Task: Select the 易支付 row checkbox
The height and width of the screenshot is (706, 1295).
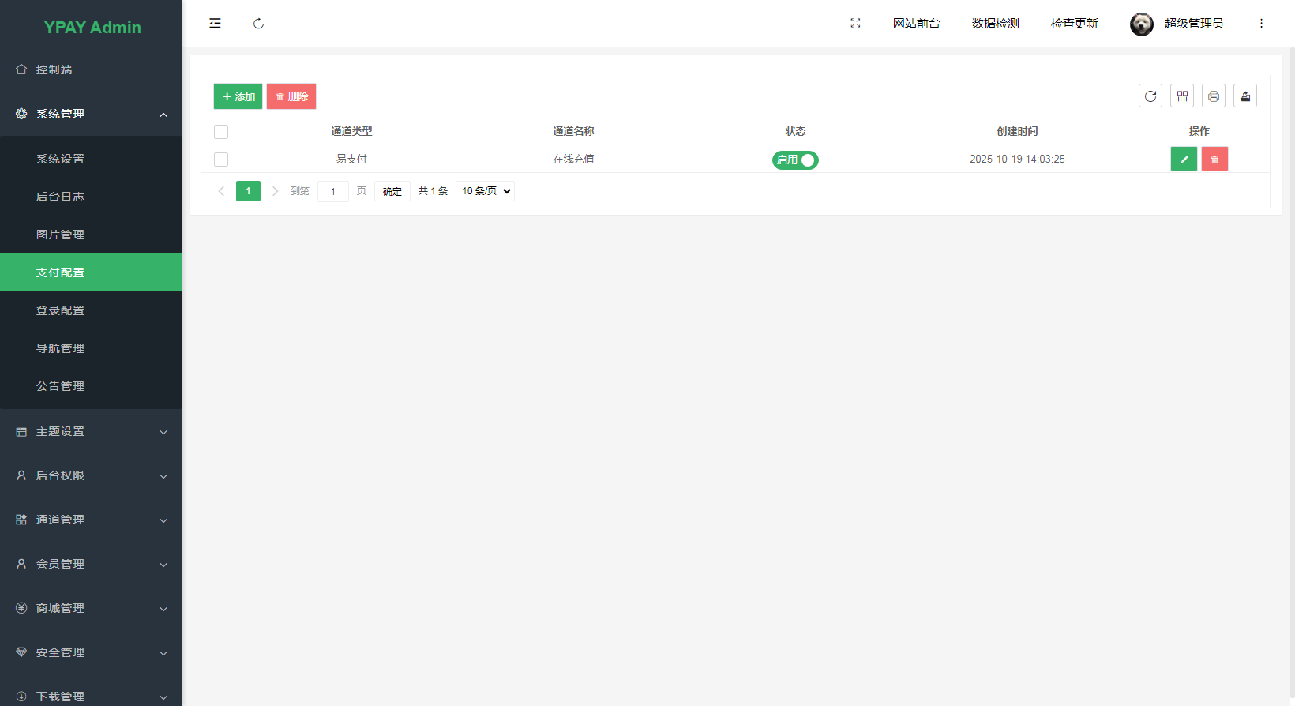Action: [221, 160]
